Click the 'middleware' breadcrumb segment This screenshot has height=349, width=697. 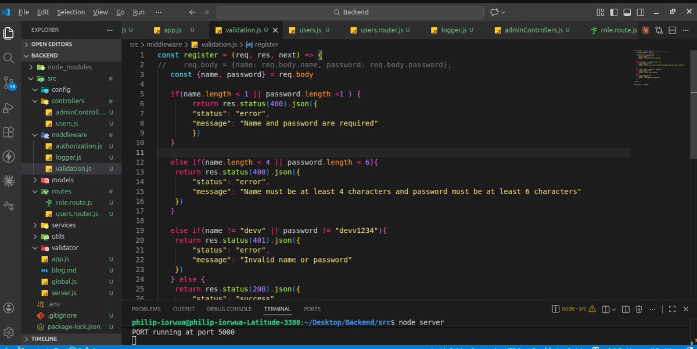(164, 44)
